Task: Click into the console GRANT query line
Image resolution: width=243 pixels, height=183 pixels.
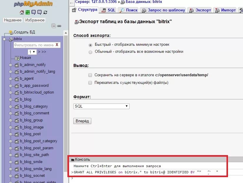Action: 146,172
